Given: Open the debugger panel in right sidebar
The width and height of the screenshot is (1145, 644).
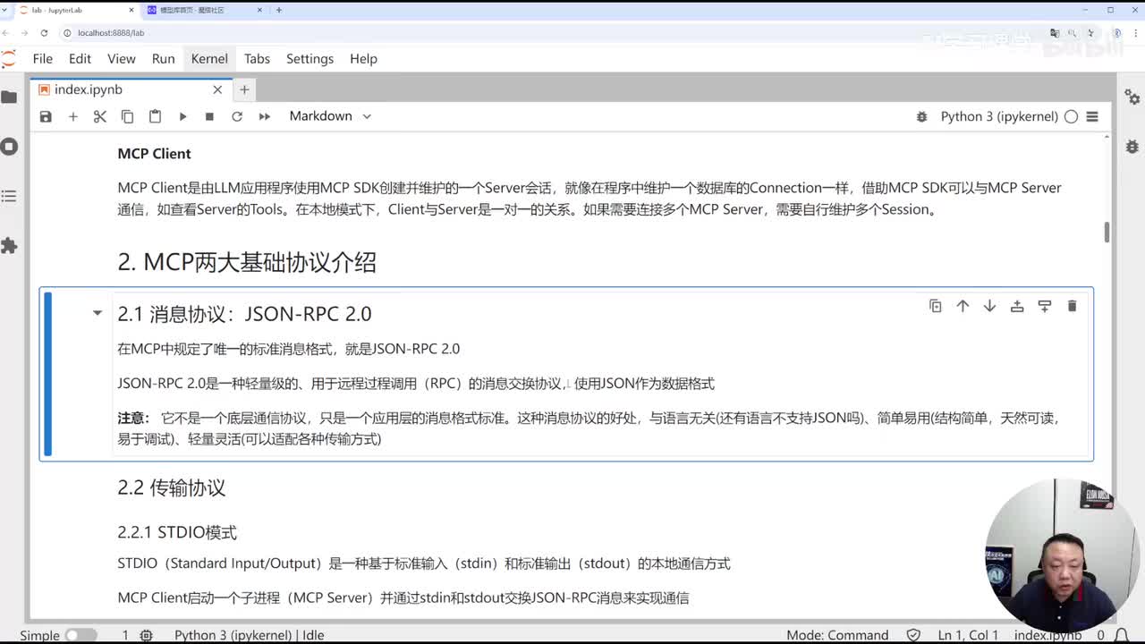Looking at the screenshot, I should point(1132,146).
